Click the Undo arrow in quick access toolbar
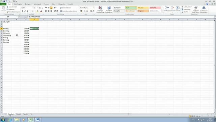This screenshot has width=216, height=122. click(x=6, y=1)
